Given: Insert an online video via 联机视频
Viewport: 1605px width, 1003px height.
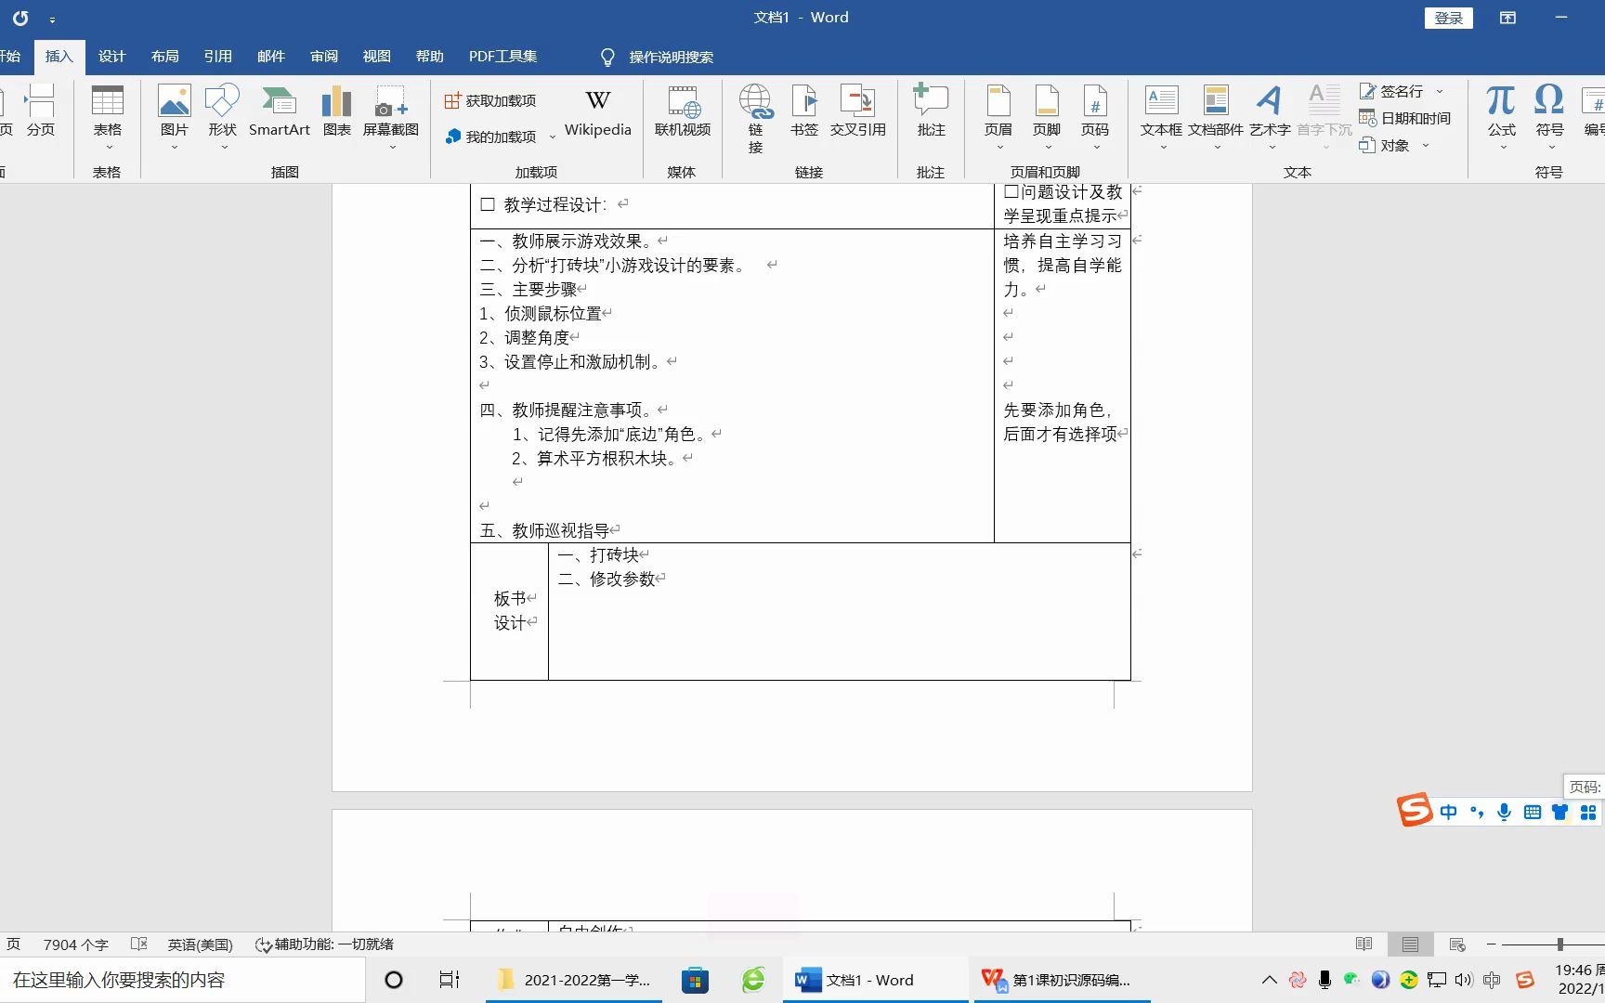Looking at the screenshot, I should tap(683, 113).
